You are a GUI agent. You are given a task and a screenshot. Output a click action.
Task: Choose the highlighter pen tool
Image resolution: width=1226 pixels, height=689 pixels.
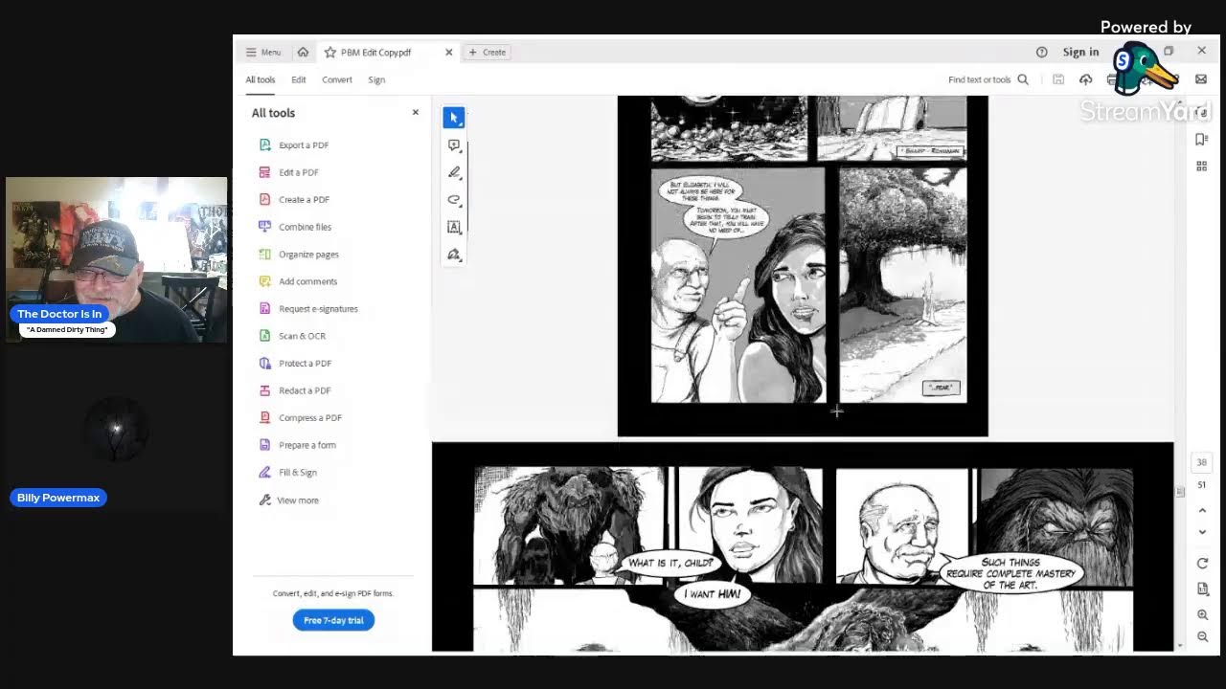454,172
